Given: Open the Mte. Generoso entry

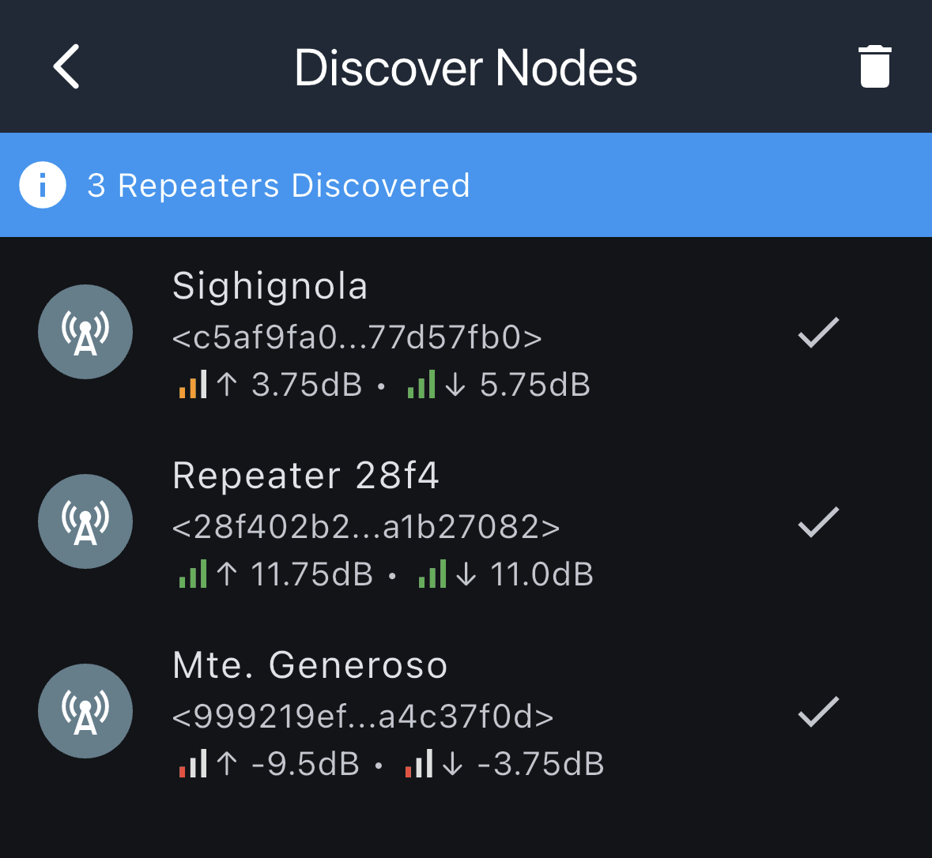Looking at the screenshot, I should tap(310, 665).
